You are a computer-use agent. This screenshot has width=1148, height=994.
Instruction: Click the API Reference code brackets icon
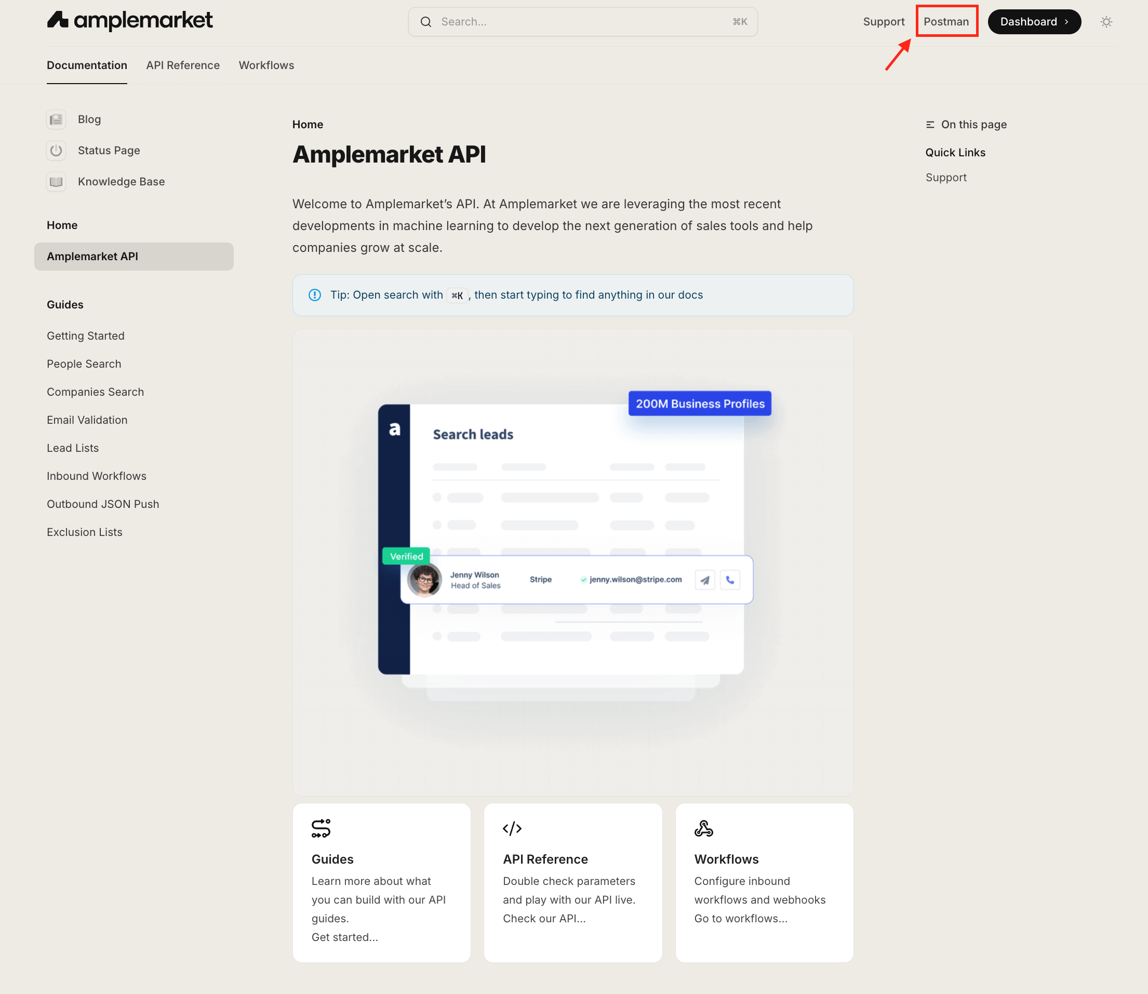512,828
